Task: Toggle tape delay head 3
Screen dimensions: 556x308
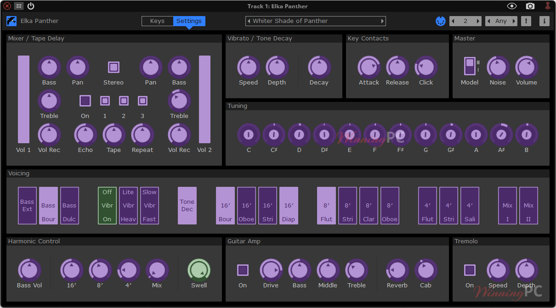Action: click(142, 101)
